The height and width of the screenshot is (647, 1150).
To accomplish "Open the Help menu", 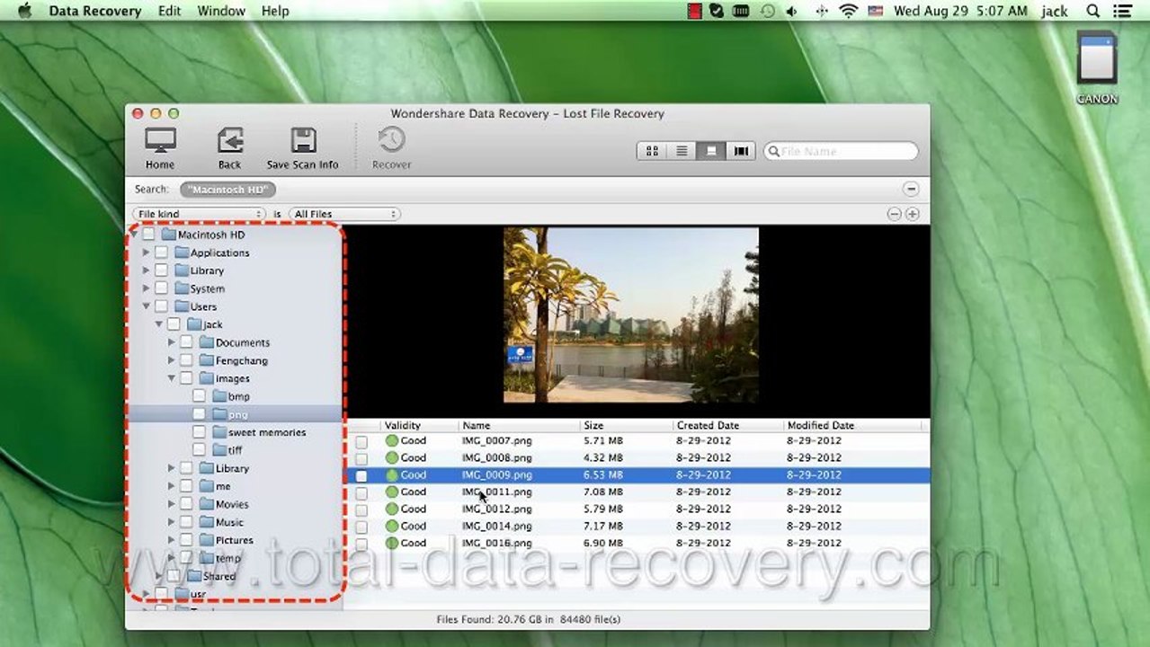I will [x=275, y=11].
